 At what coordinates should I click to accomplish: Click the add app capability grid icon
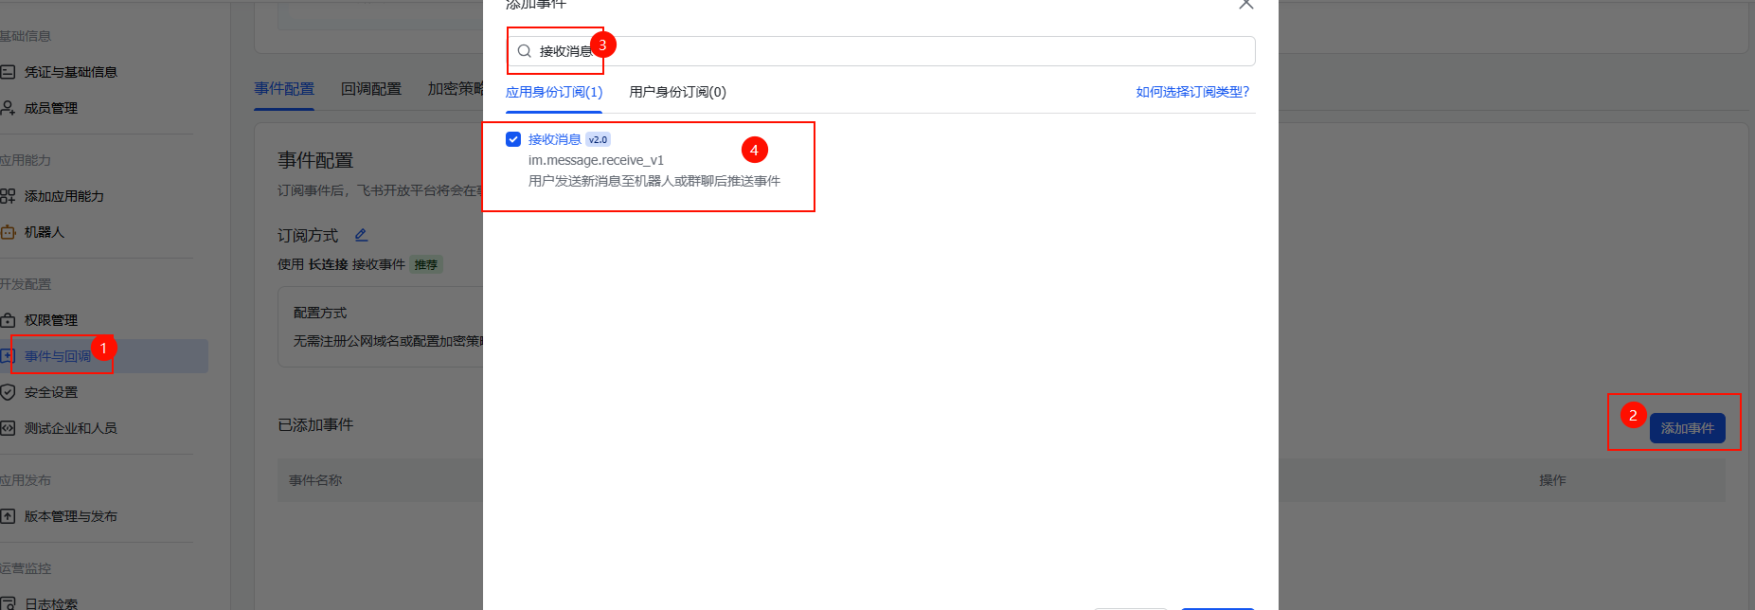coord(8,196)
